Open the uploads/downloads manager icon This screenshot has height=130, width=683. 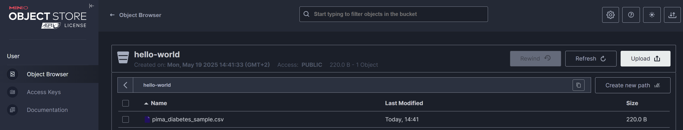pyautogui.click(x=672, y=15)
